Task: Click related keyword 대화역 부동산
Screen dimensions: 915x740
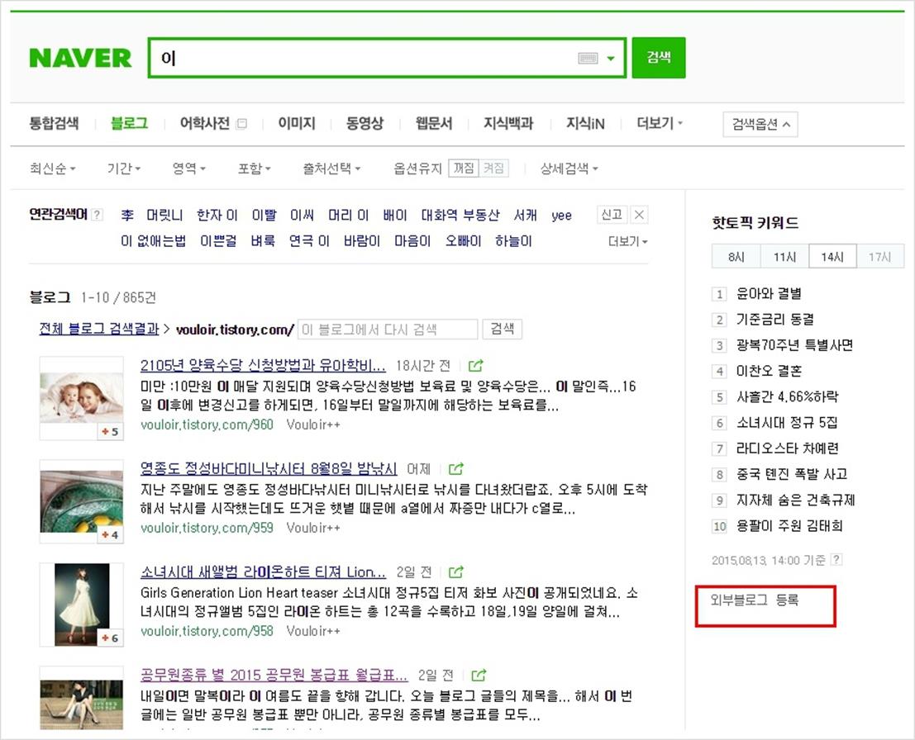Action: pyautogui.click(x=460, y=216)
